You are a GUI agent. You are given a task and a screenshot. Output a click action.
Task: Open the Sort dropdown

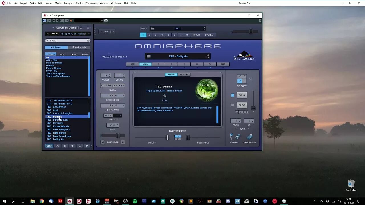49,146
